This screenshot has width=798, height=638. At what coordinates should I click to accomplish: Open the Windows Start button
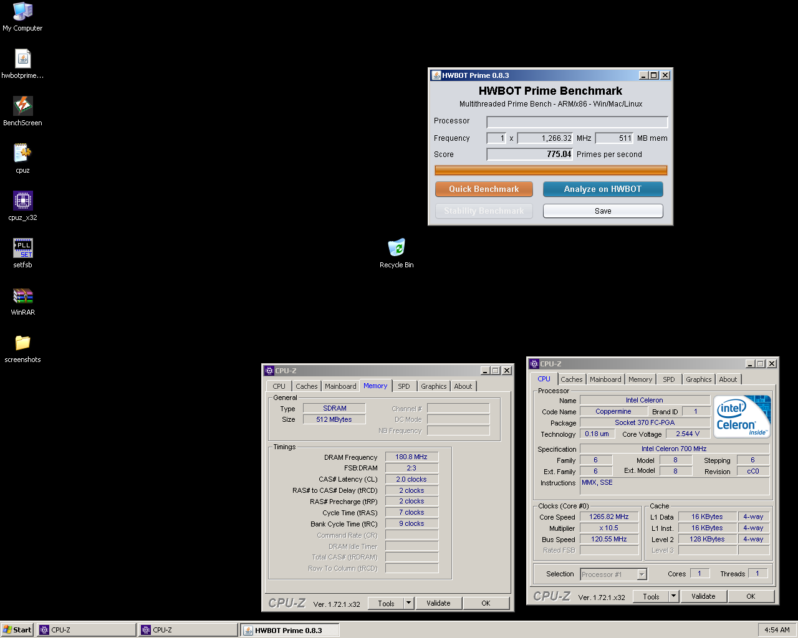17,630
